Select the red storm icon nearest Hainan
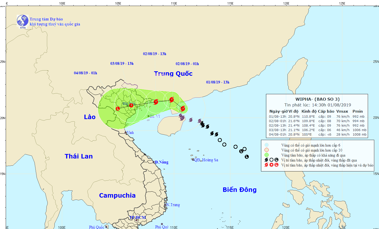This screenshot has height=229, width=379. coord(183,109)
